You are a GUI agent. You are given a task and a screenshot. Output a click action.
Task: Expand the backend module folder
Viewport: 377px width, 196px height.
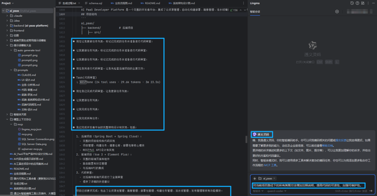point(7,25)
